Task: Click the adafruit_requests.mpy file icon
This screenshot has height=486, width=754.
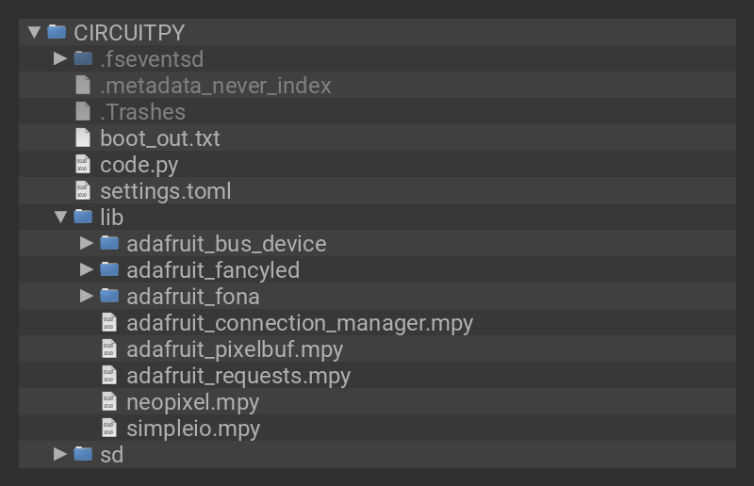Action: point(109,376)
